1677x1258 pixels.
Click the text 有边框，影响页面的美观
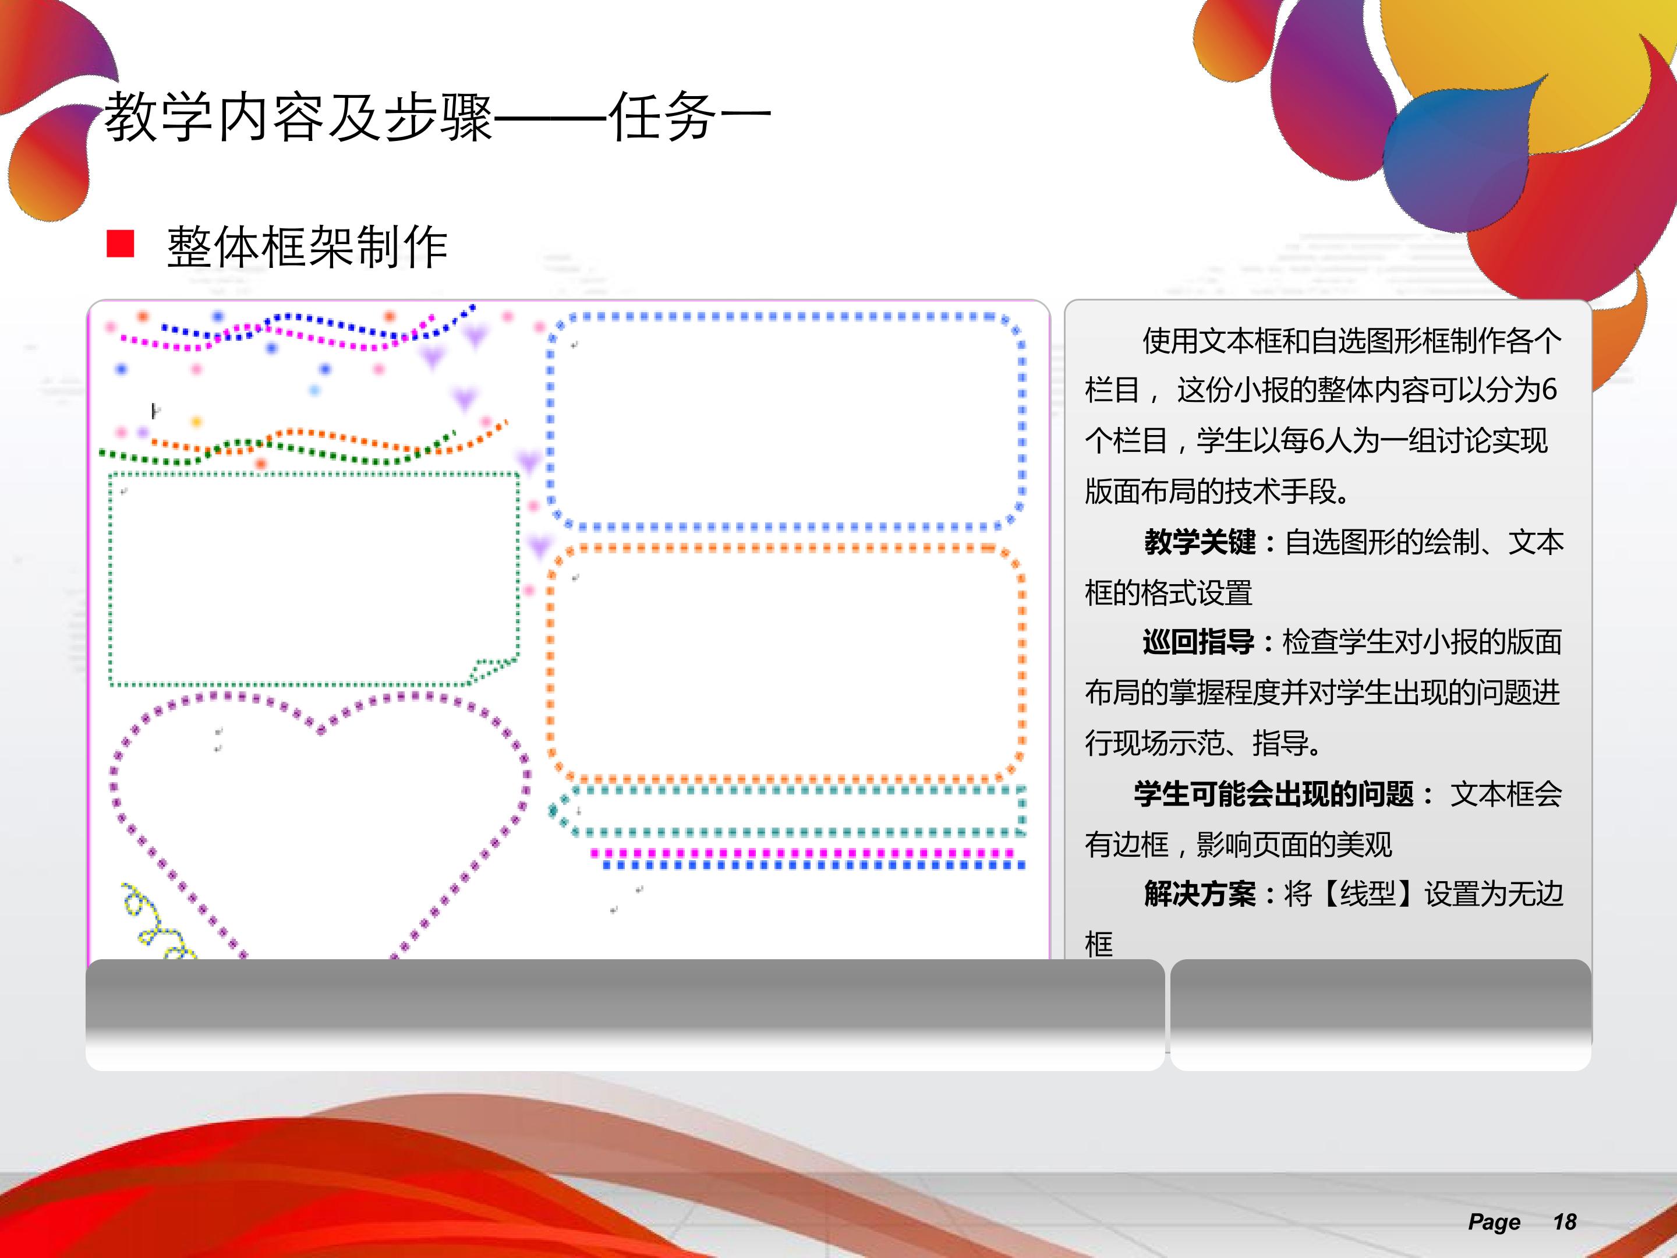[x=1238, y=844]
